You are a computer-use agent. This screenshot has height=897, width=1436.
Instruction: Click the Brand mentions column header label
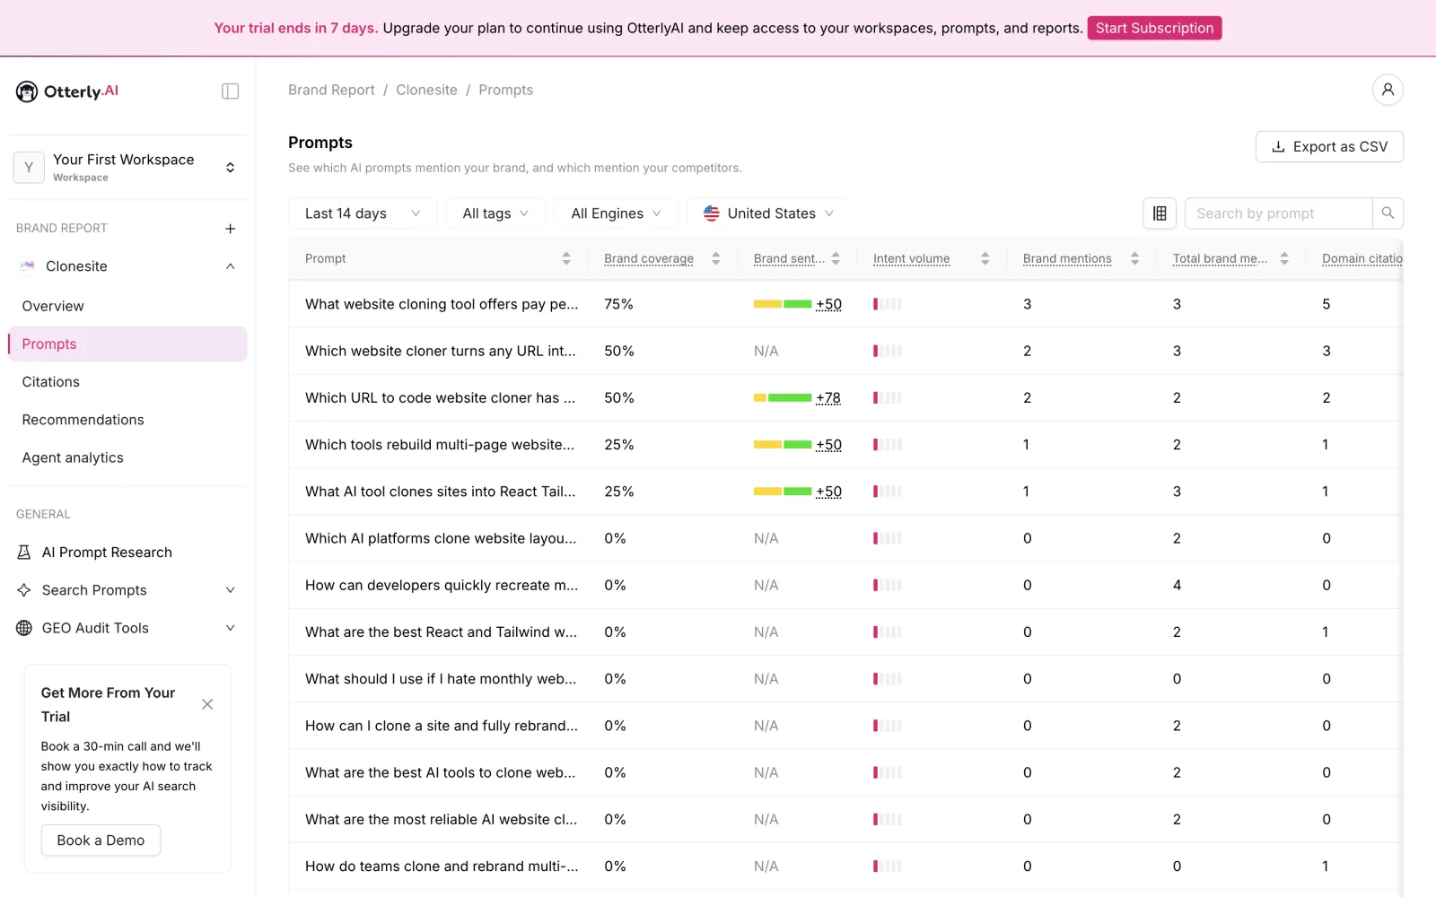pyautogui.click(x=1067, y=258)
